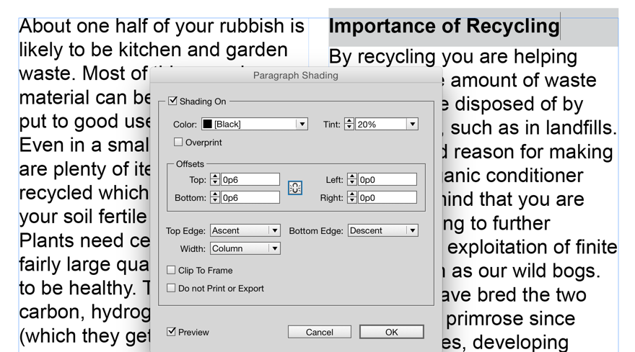Enable Clip To Frame option
Viewport: 635px width, 352px height.
[x=172, y=270]
